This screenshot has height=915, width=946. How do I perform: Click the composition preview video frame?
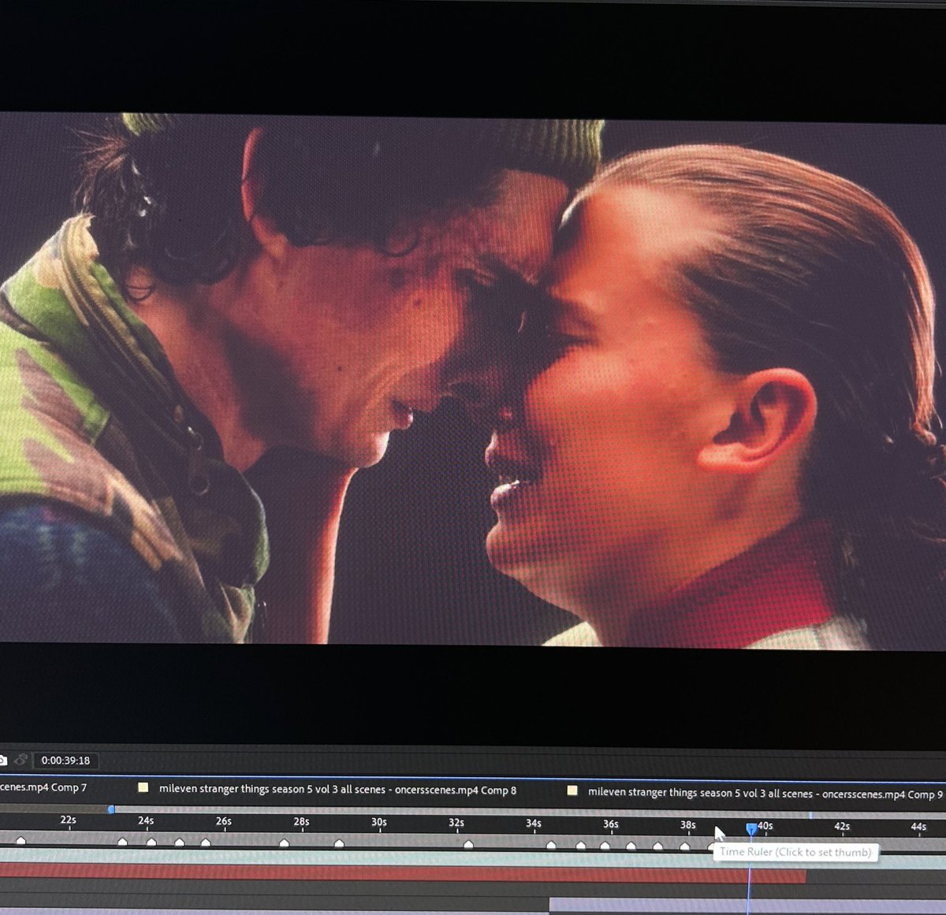click(x=473, y=380)
